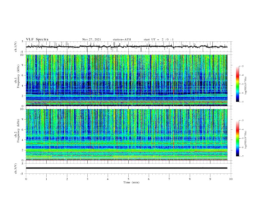Click the "station=ATH" header label
The height and width of the screenshot is (201, 260).
pyautogui.click(x=122, y=39)
